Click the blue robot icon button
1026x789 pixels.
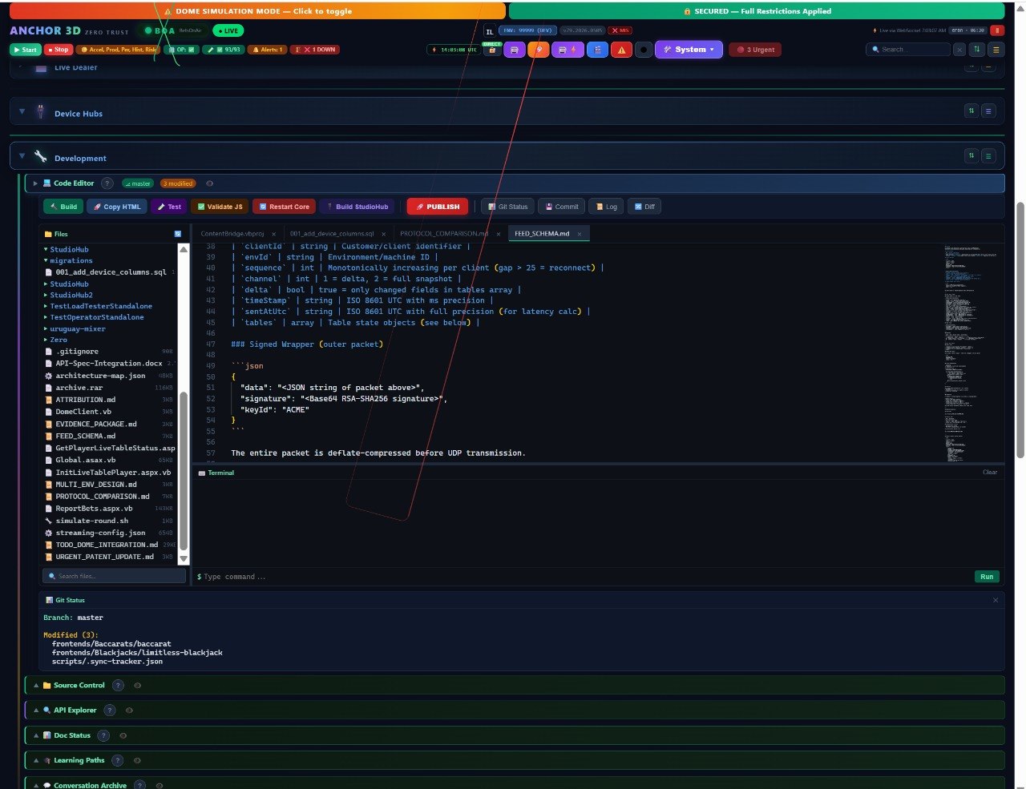pyautogui.click(x=597, y=50)
